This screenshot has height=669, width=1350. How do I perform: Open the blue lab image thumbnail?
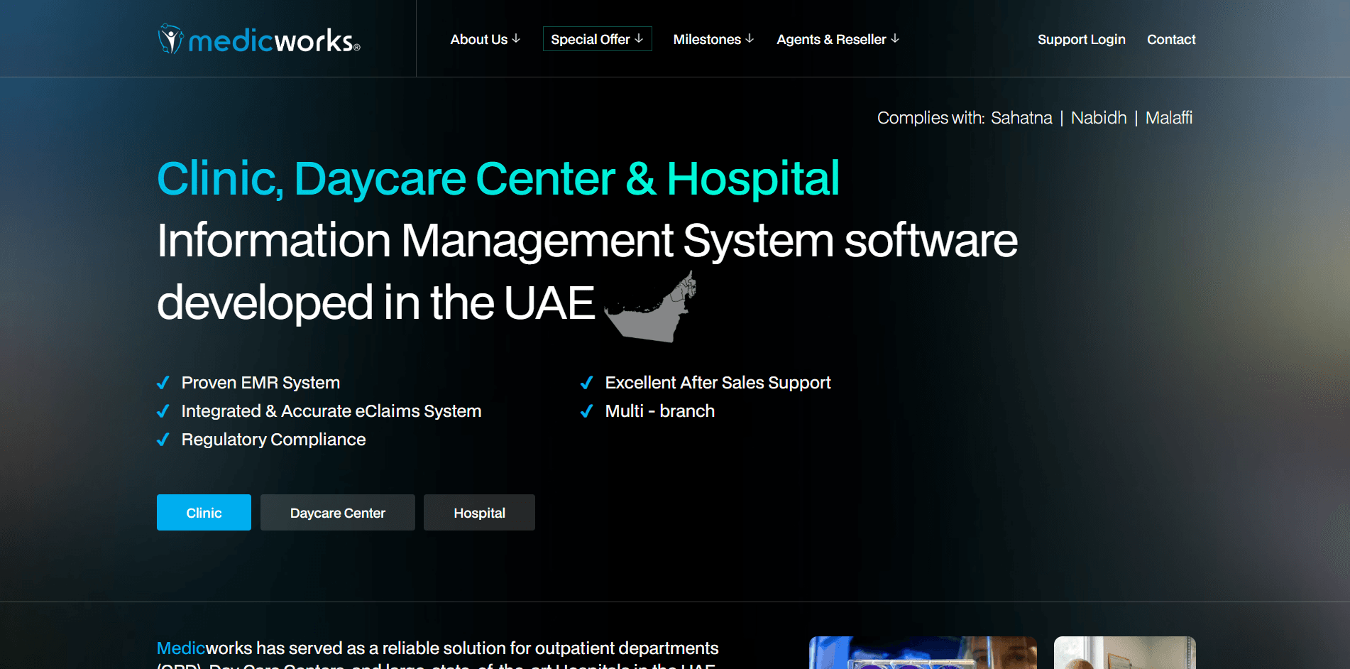pyautogui.click(x=923, y=653)
